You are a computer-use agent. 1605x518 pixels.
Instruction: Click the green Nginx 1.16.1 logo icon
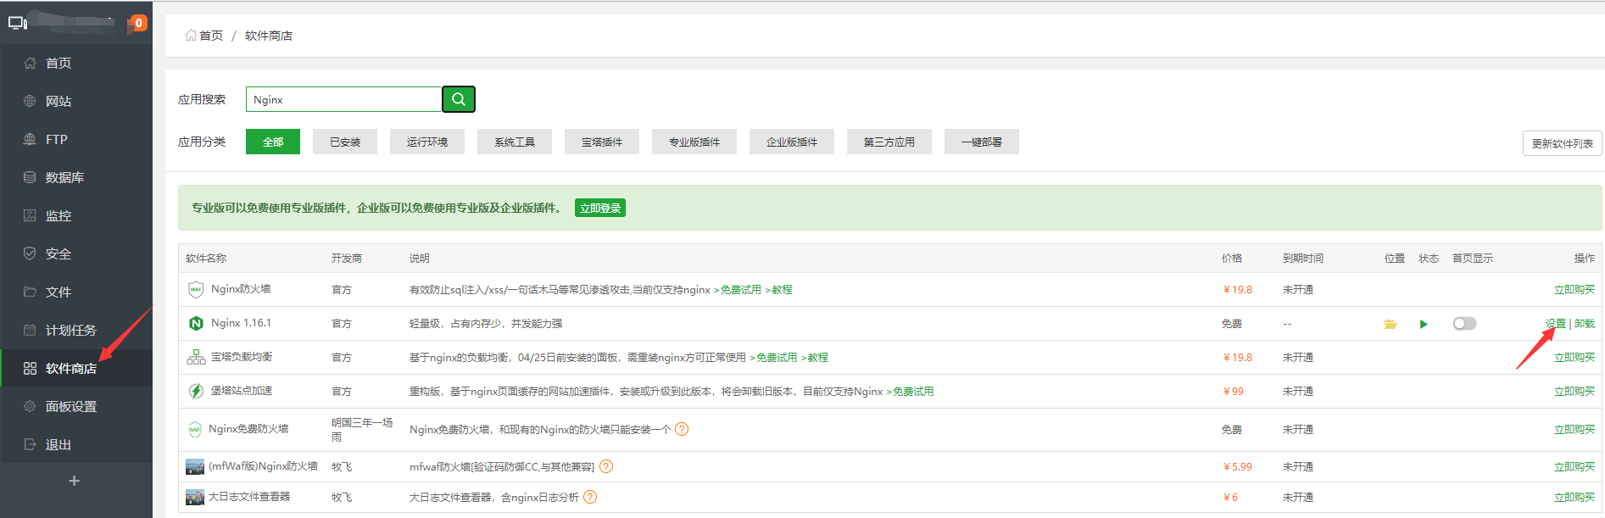[x=196, y=323]
